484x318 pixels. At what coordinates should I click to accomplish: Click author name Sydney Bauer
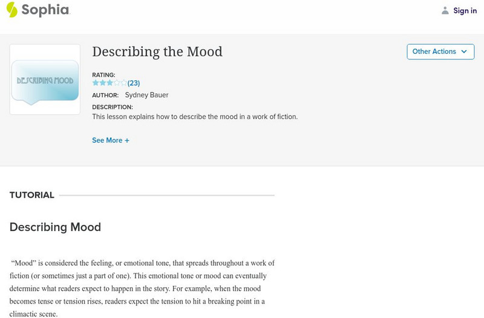(146, 95)
